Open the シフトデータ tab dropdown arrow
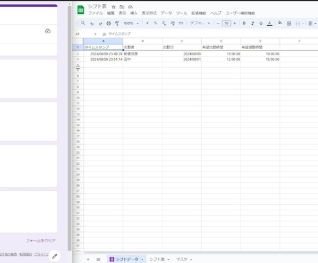318x263 pixels. 142,260
